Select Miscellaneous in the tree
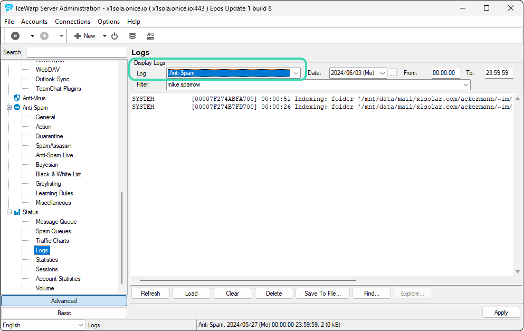524x331 pixels. pos(53,203)
